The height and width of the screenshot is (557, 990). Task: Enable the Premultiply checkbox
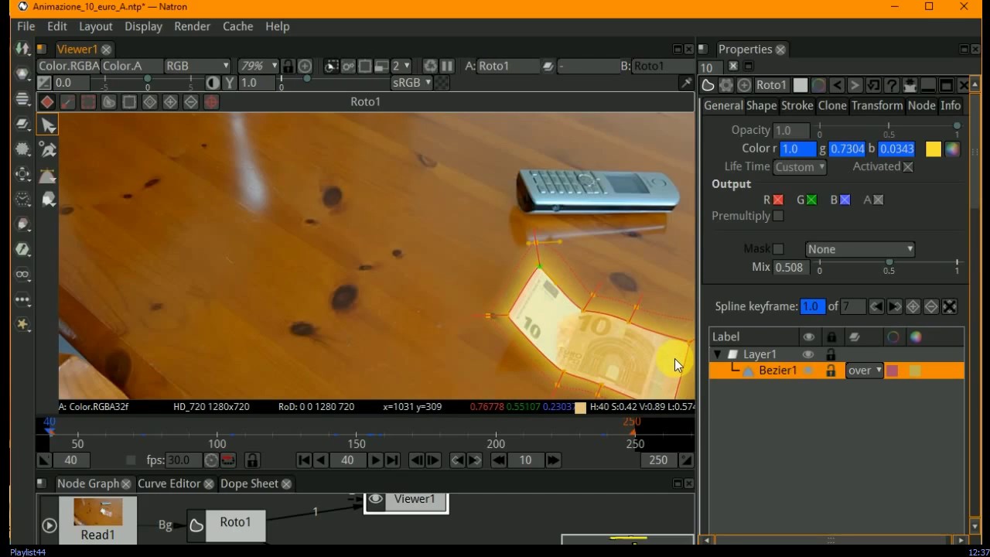(x=778, y=217)
